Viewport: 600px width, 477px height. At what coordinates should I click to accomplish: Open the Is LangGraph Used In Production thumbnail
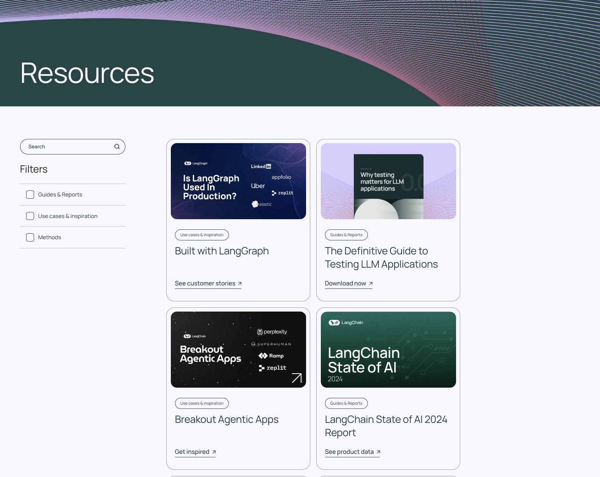tap(238, 181)
